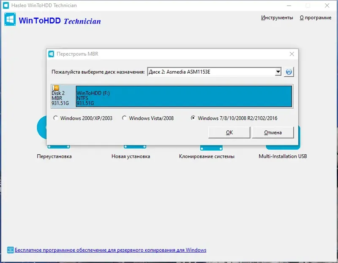The height and width of the screenshot is (263, 338).
Task: Select Windows Vista/2008 radio button
Action: (x=124, y=118)
